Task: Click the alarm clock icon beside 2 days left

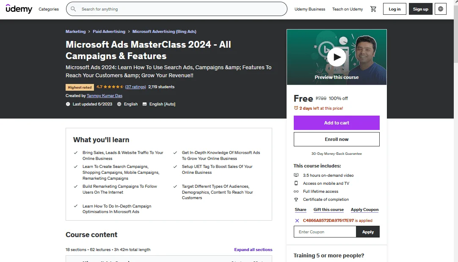Action: (296, 108)
